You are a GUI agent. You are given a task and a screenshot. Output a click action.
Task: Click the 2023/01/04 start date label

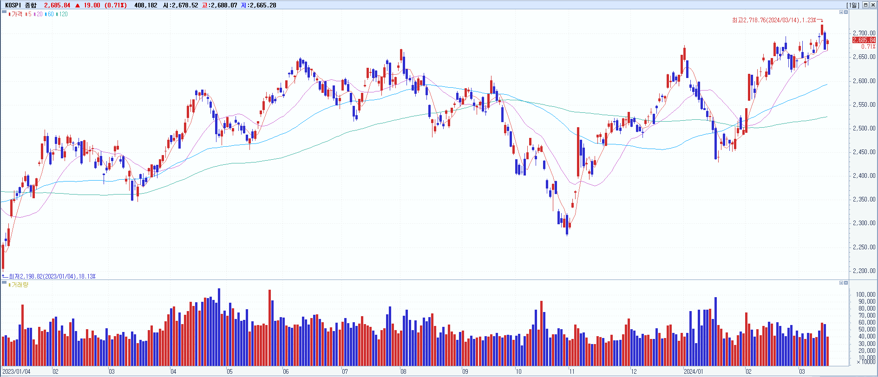[17, 371]
